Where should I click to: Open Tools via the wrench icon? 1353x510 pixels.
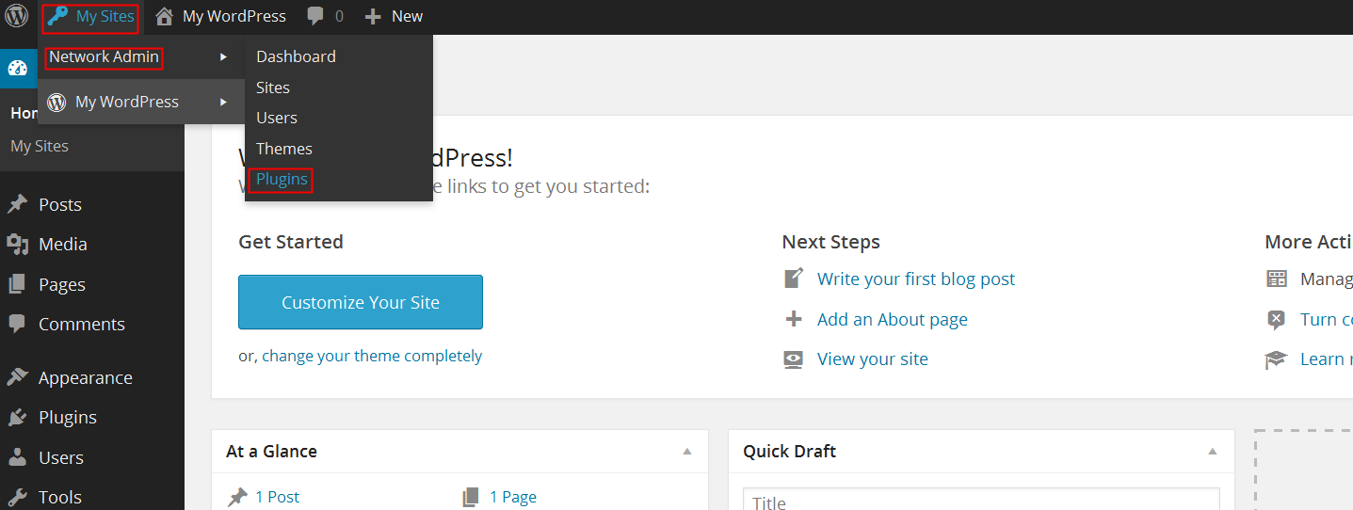(x=17, y=497)
